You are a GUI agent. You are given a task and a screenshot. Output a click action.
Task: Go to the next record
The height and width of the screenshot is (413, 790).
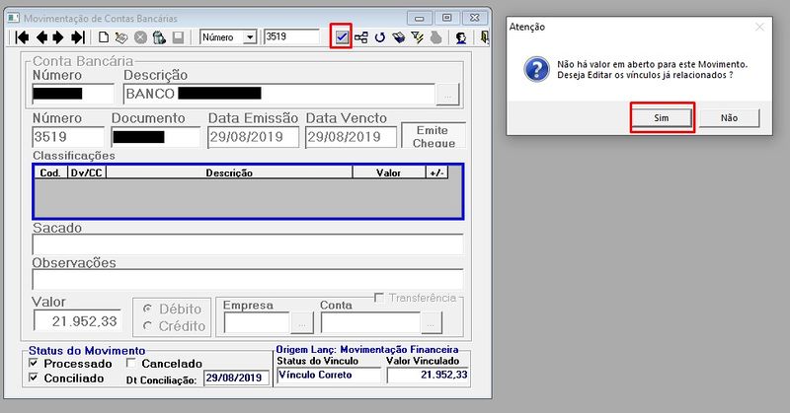click(58, 37)
